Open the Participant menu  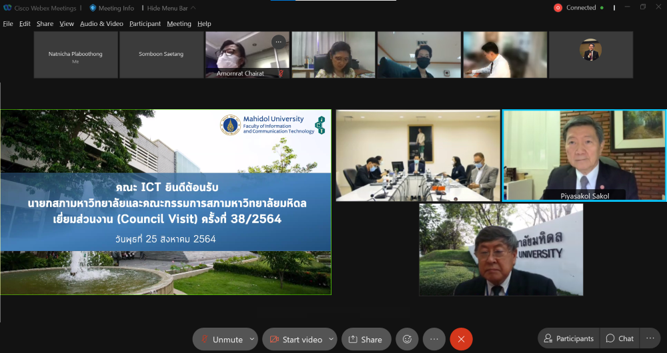(145, 23)
